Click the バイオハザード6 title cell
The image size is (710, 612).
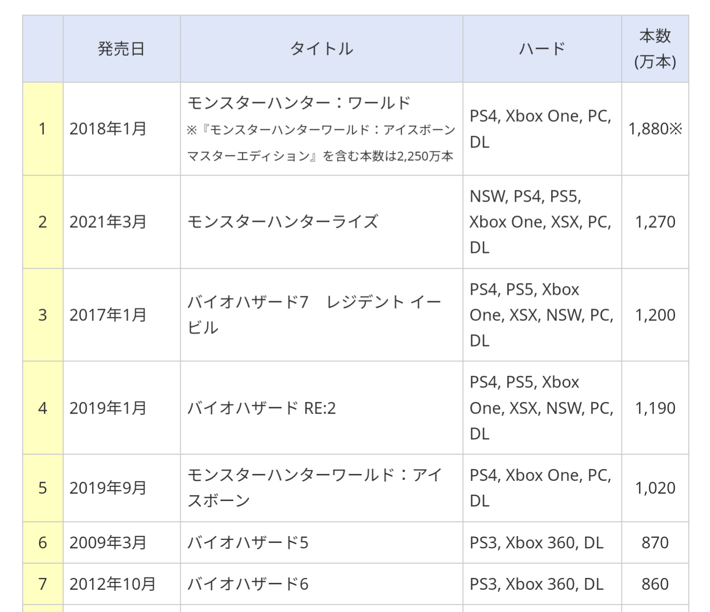click(x=322, y=584)
